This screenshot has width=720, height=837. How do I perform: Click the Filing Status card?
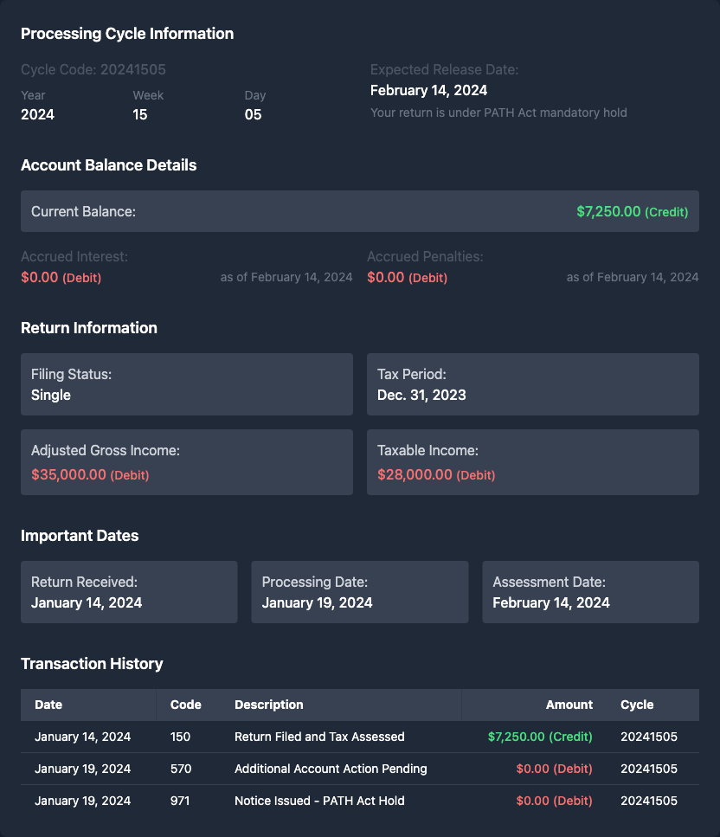tap(186, 384)
